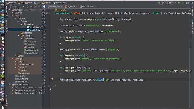
Task: Collapse the servlets root project node
Action: pyautogui.click(x=9, y=10)
